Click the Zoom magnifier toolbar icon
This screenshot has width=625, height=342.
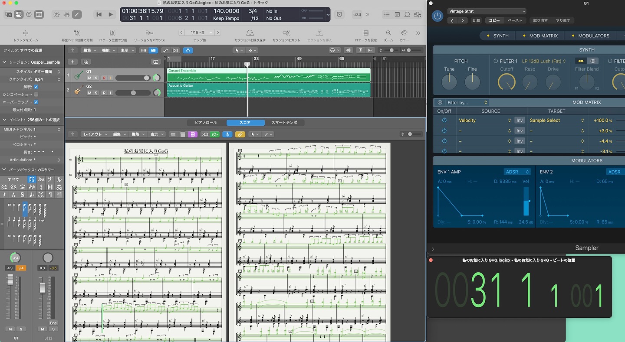(388, 33)
